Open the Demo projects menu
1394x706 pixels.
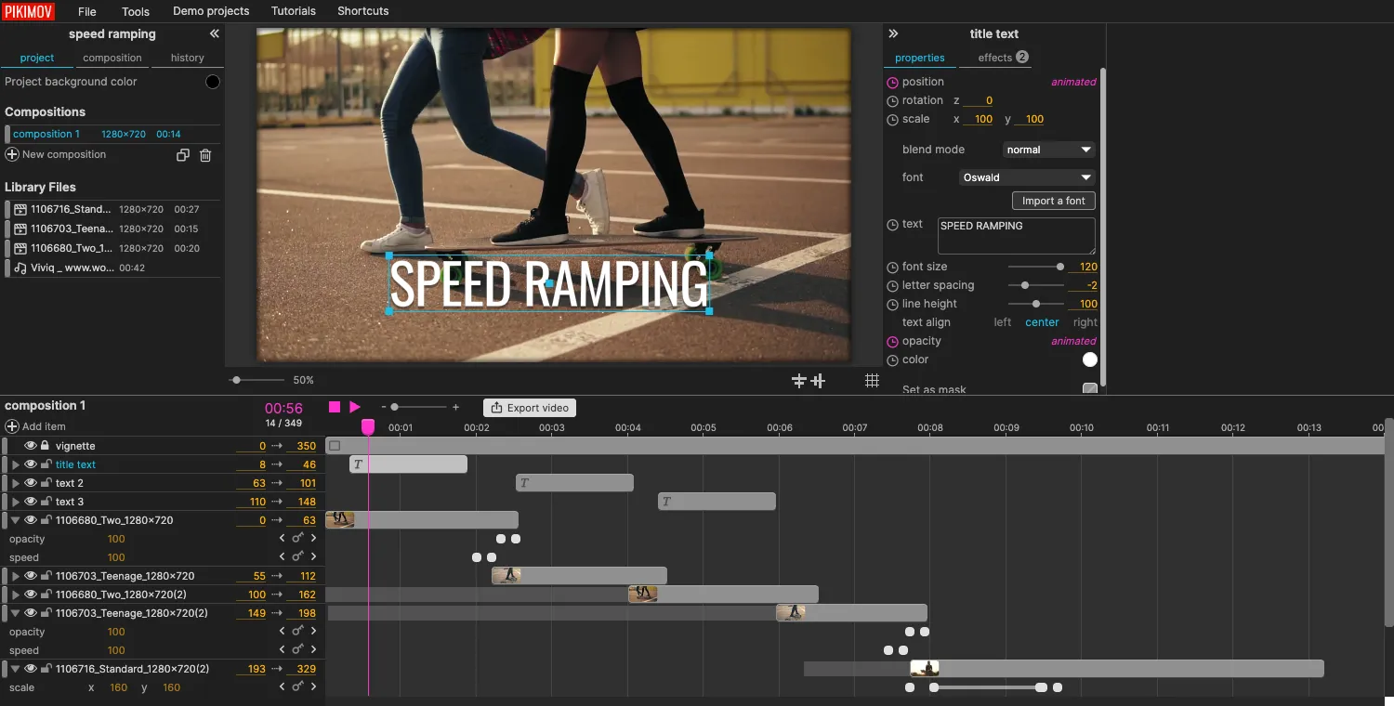[x=210, y=10]
